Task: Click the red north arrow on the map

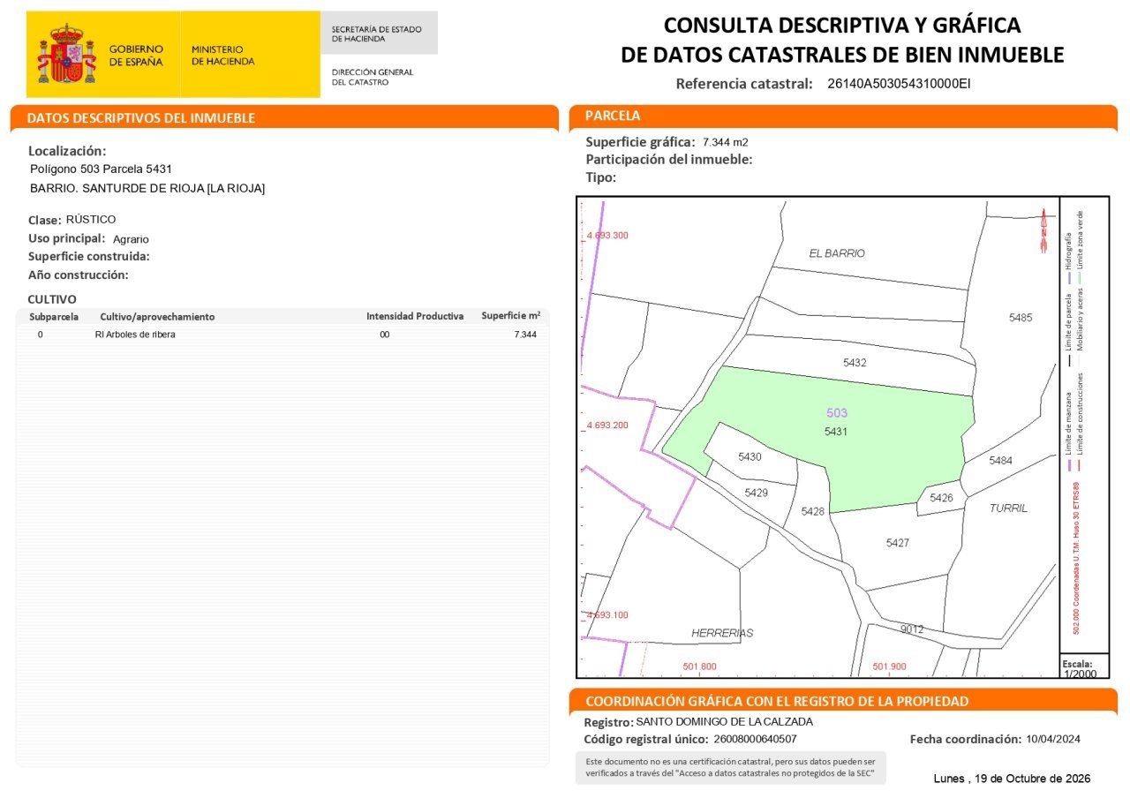Action: tap(1043, 230)
